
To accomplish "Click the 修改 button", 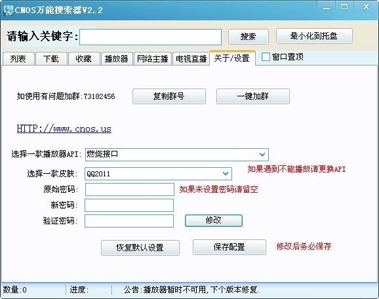I will point(214,220).
